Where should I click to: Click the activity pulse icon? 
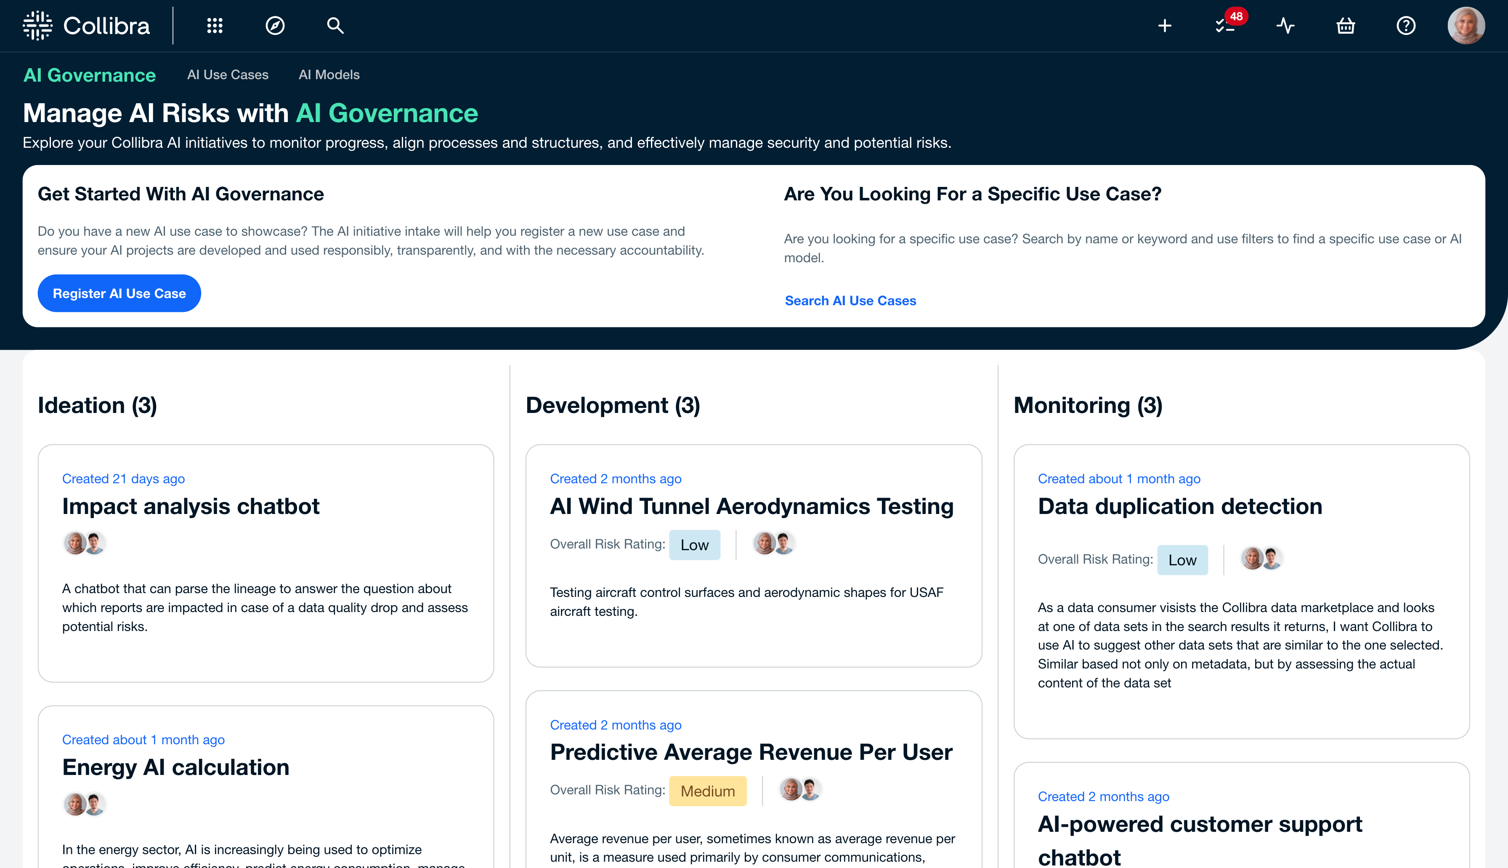coord(1285,26)
